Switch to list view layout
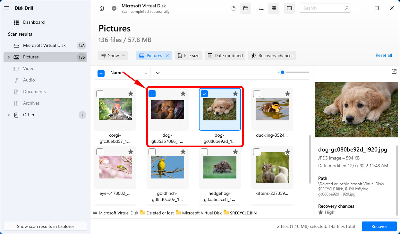400x234 pixels. coord(261,8)
